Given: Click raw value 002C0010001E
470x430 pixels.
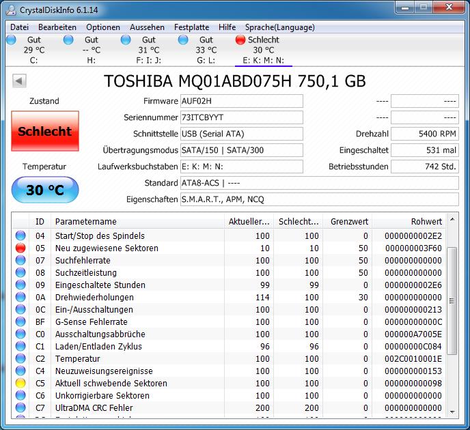Looking at the screenshot, I should pos(413,359).
